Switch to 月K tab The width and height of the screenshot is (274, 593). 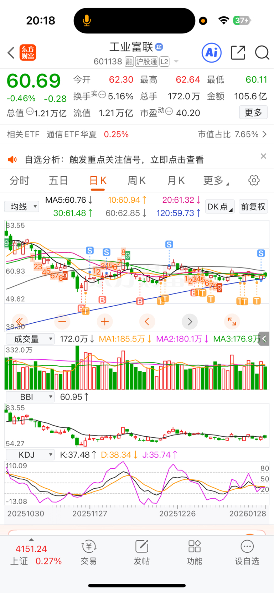[x=176, y=181]
